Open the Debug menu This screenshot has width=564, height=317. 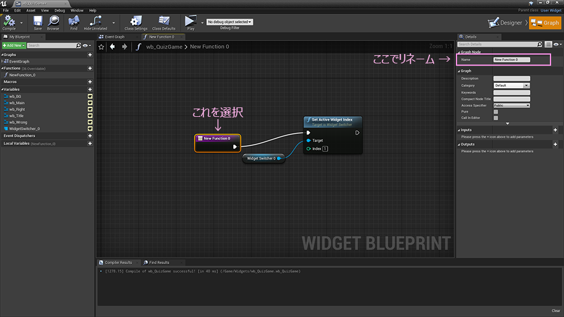coord(59,11)
